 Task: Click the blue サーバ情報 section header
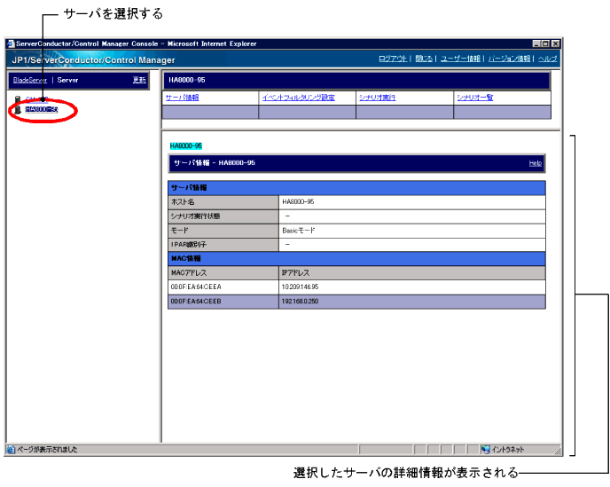tap(356, 188)
